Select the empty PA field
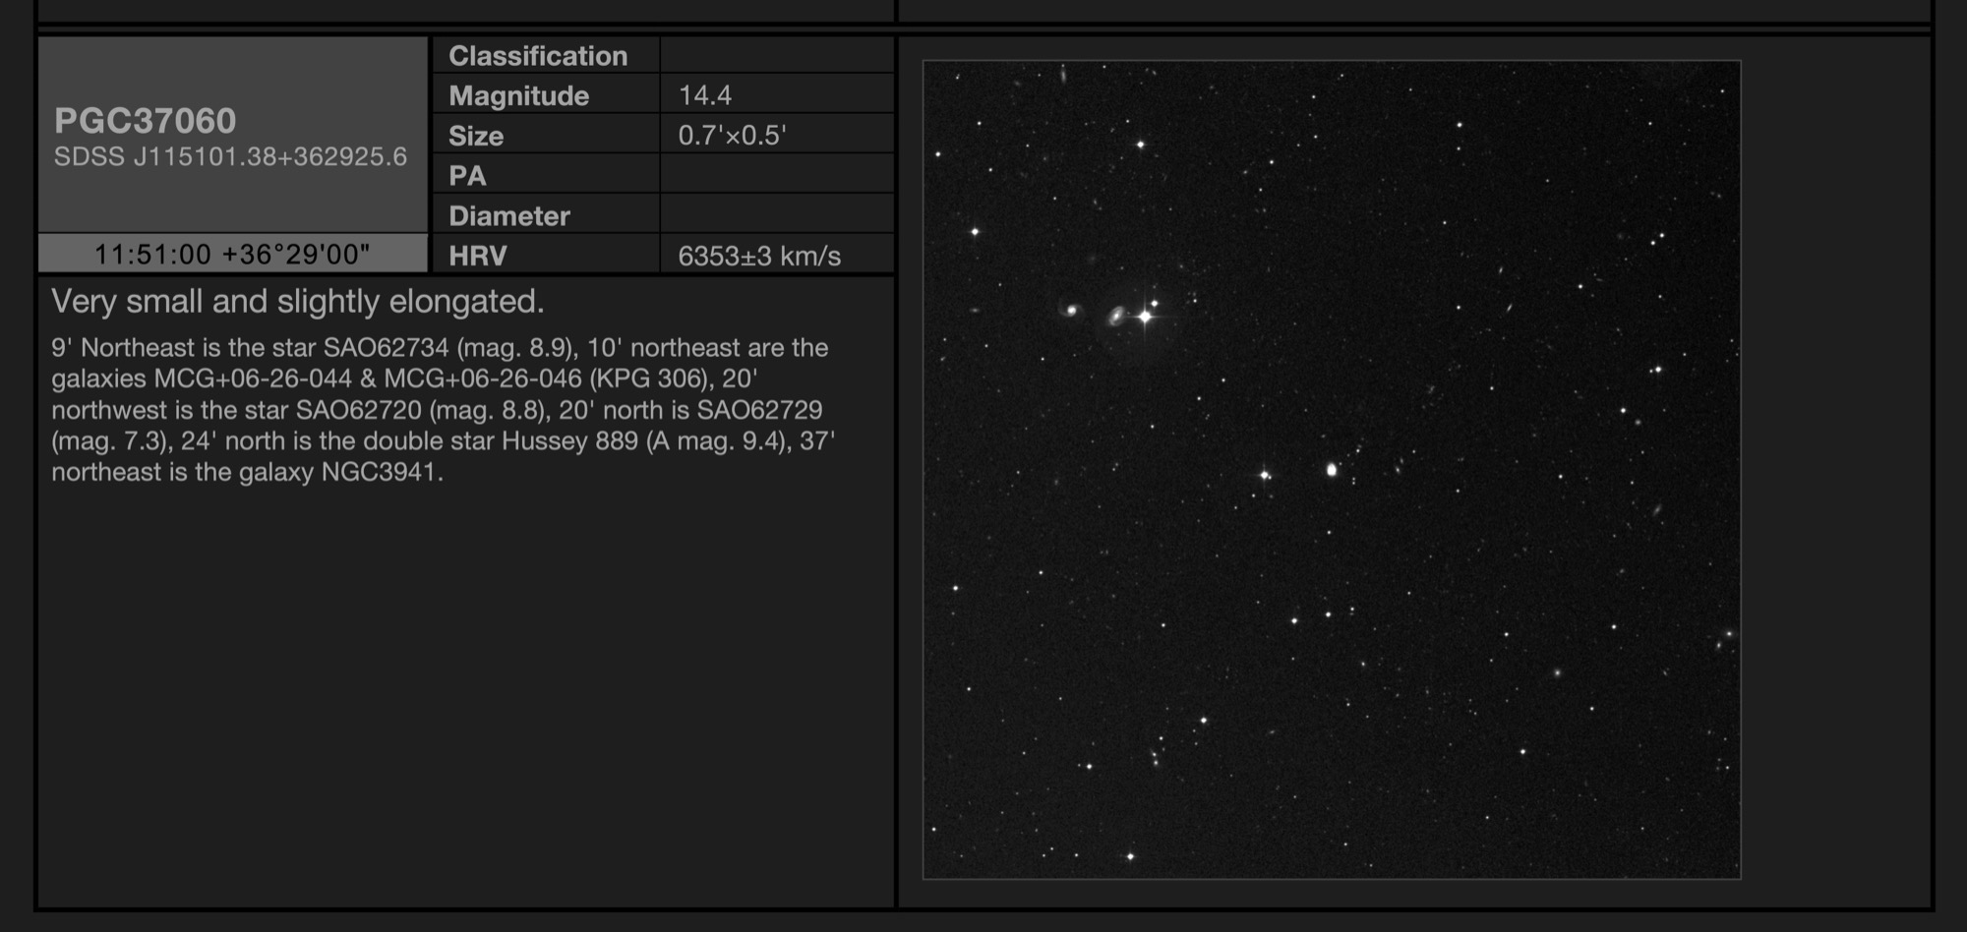 [x=777, y=175]
